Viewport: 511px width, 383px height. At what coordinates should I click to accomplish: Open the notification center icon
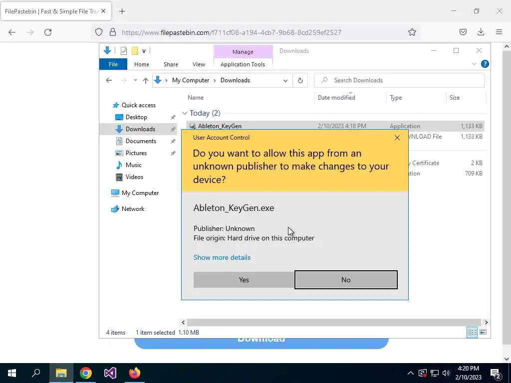496,373
